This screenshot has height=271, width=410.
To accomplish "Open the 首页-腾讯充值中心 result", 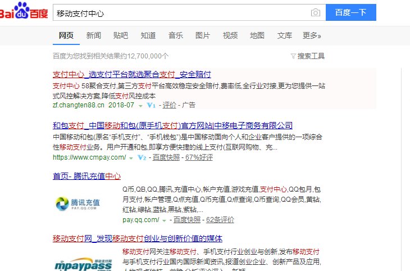I will pos(87,176).
